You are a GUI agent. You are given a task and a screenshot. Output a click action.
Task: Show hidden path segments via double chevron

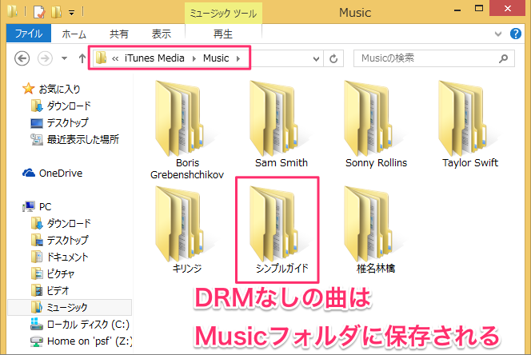coord(115,58)
